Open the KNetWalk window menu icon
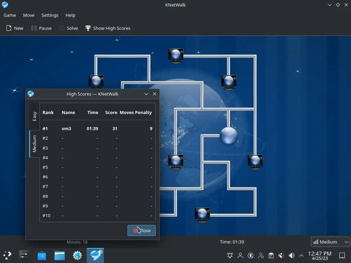The height and width of the screenshot is (263, 351). (5, 5)
